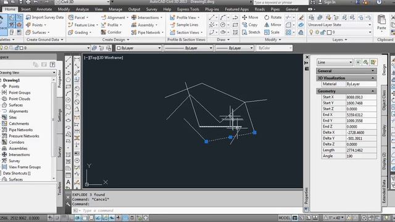This screenshot has height=222, width=395.
Task: Click the Erase tool in Modify panel
Action: click(x=301, y=17)
